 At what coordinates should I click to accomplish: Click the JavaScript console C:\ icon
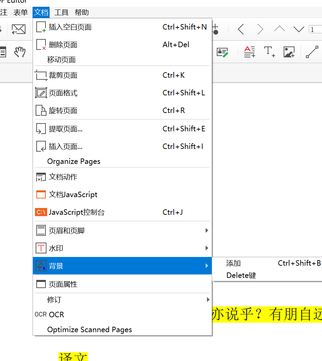pos(41,212)
